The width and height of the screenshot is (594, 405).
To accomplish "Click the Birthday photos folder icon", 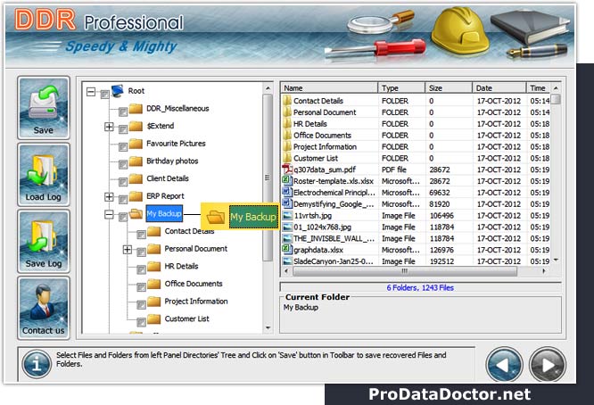I will pyautogui.click(x=136, y=161).
